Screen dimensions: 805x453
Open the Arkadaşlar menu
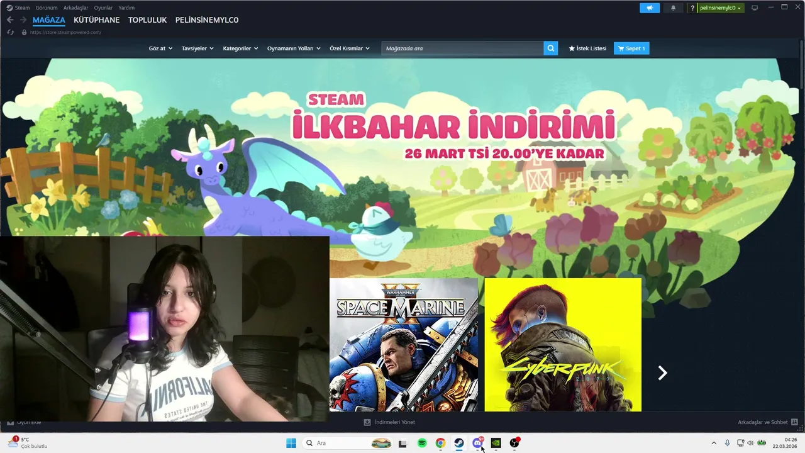pyautogui.click(x=75, y=8)
